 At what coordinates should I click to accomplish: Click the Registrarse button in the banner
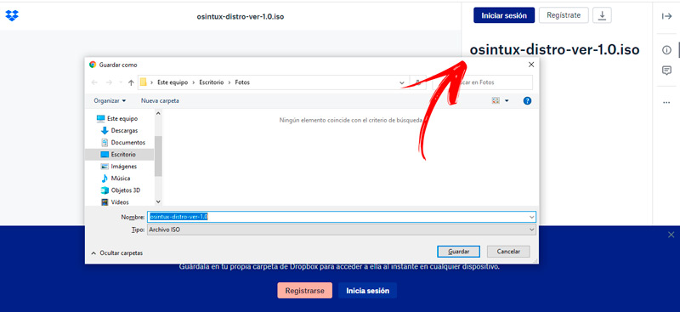click(x=305, y=291)
